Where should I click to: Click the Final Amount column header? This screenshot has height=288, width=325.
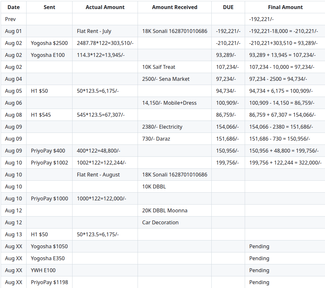click(x=285, y=7)
